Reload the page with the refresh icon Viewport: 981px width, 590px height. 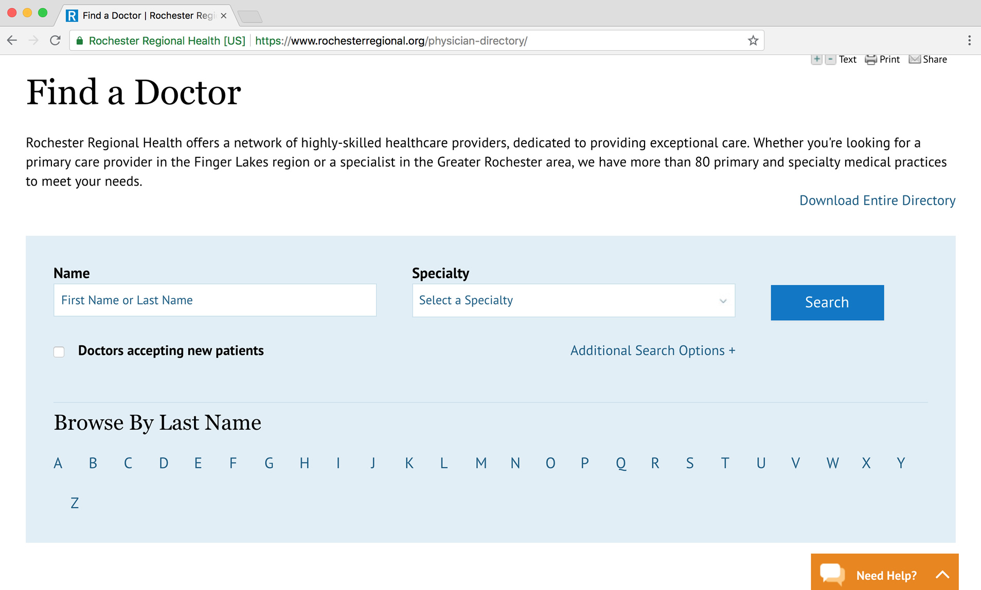point(56,41)
